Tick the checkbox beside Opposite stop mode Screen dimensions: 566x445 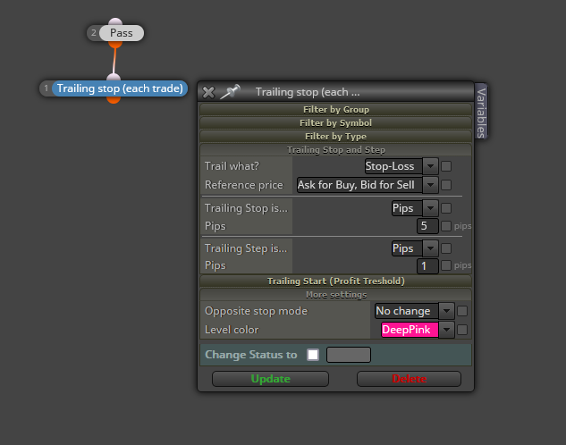click(x=462, y=311)
